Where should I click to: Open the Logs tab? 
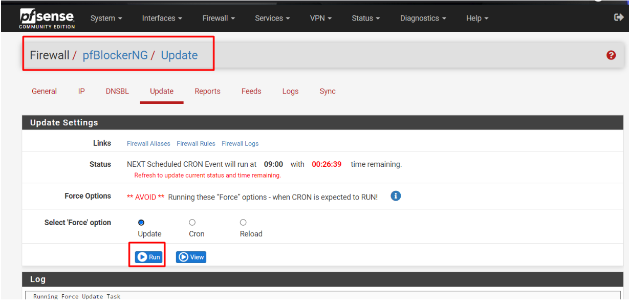pyautogui.click(x=290, y=91)
